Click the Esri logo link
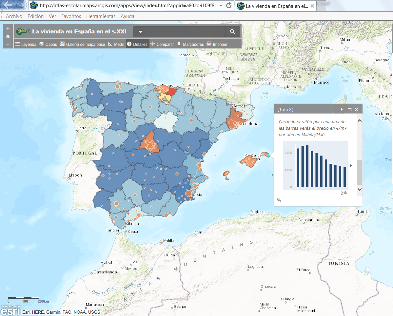 click(x=10, y=310)
